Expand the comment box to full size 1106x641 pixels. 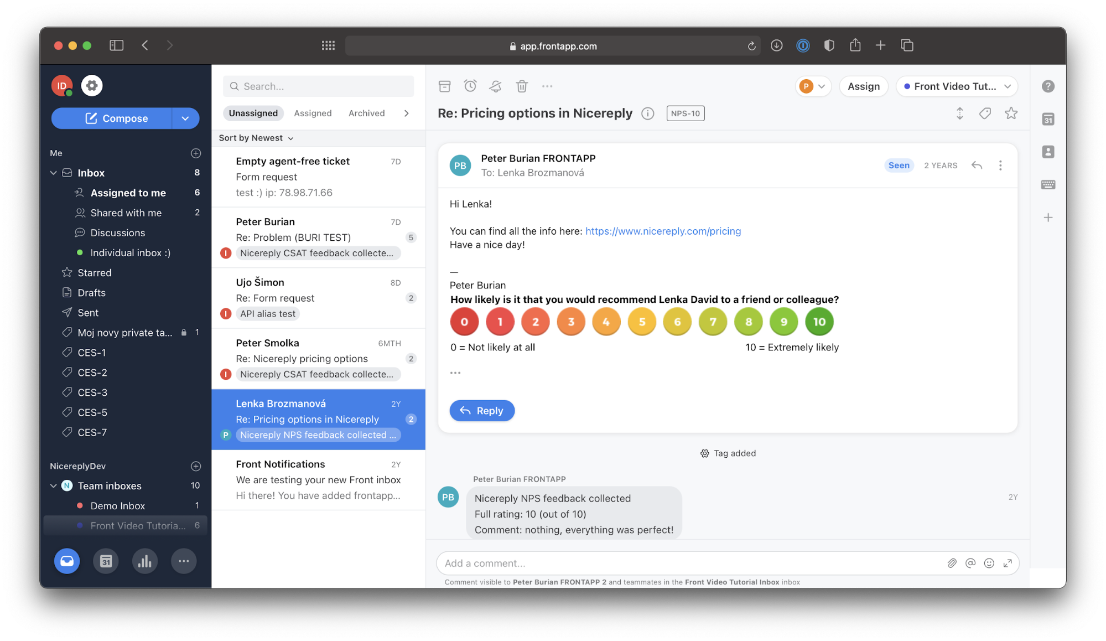[1008, 563]
